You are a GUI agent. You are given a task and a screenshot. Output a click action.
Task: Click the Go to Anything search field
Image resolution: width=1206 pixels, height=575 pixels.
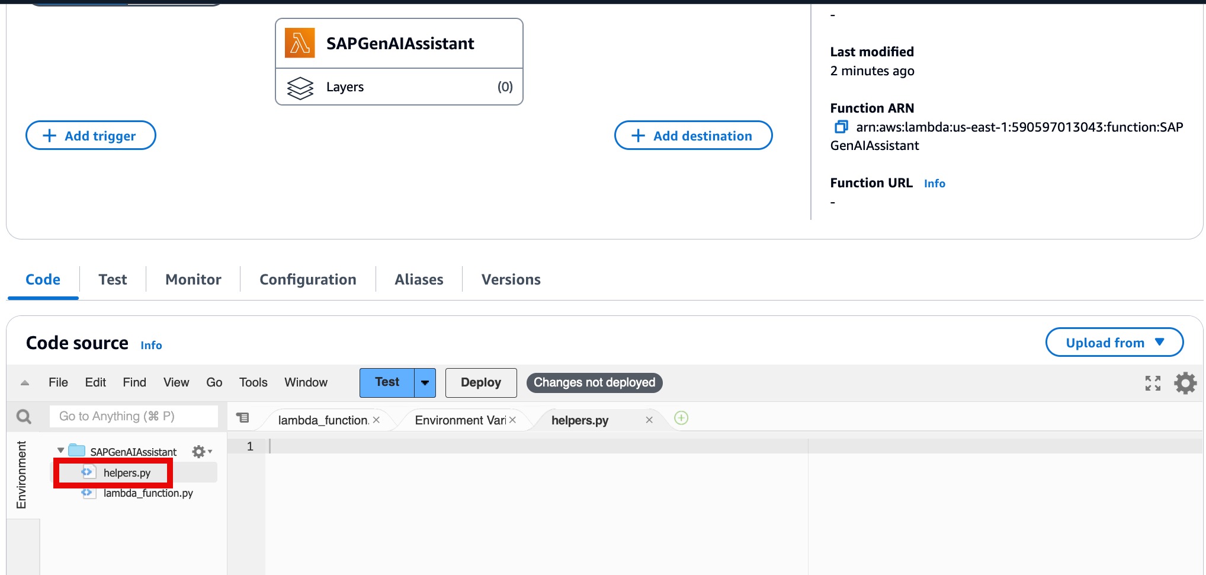tap(133, 417)
